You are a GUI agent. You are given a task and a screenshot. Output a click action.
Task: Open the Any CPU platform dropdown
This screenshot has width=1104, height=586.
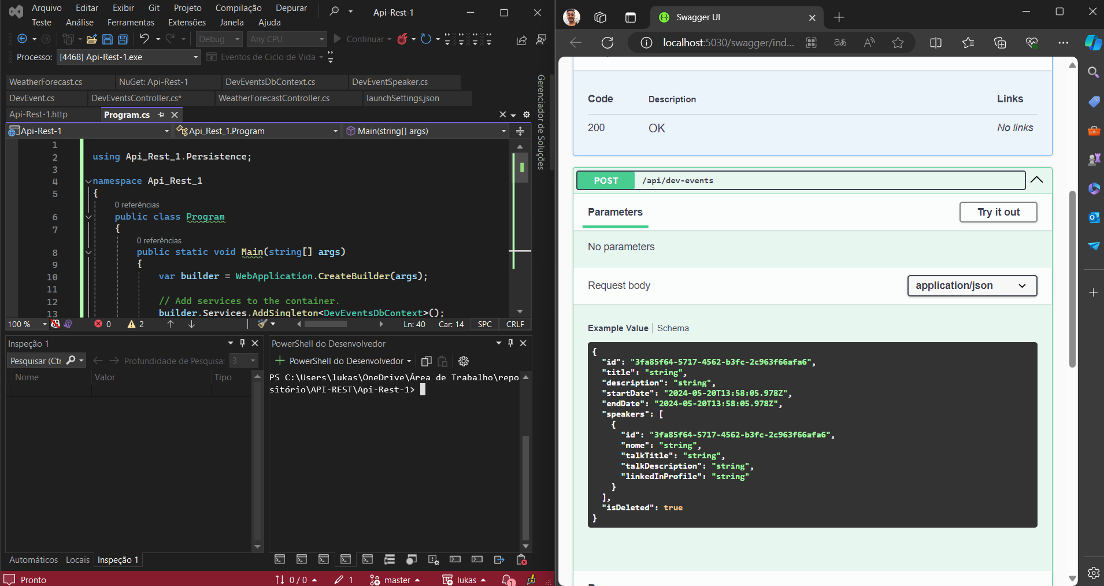click(287, 39)
